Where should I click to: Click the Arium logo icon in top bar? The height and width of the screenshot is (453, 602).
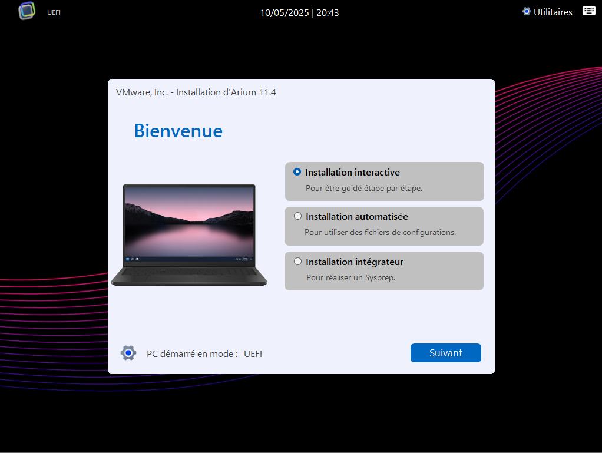[x=27, y=11]
